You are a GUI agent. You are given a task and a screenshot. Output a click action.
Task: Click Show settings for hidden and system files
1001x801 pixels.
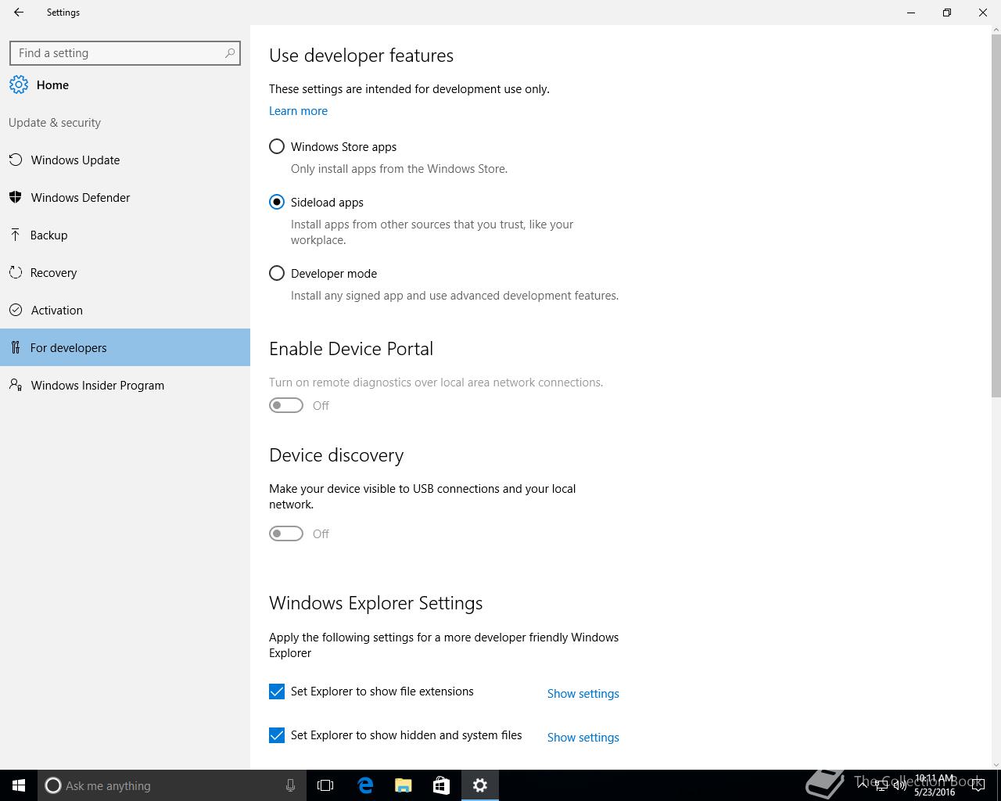tap(583, 738)
